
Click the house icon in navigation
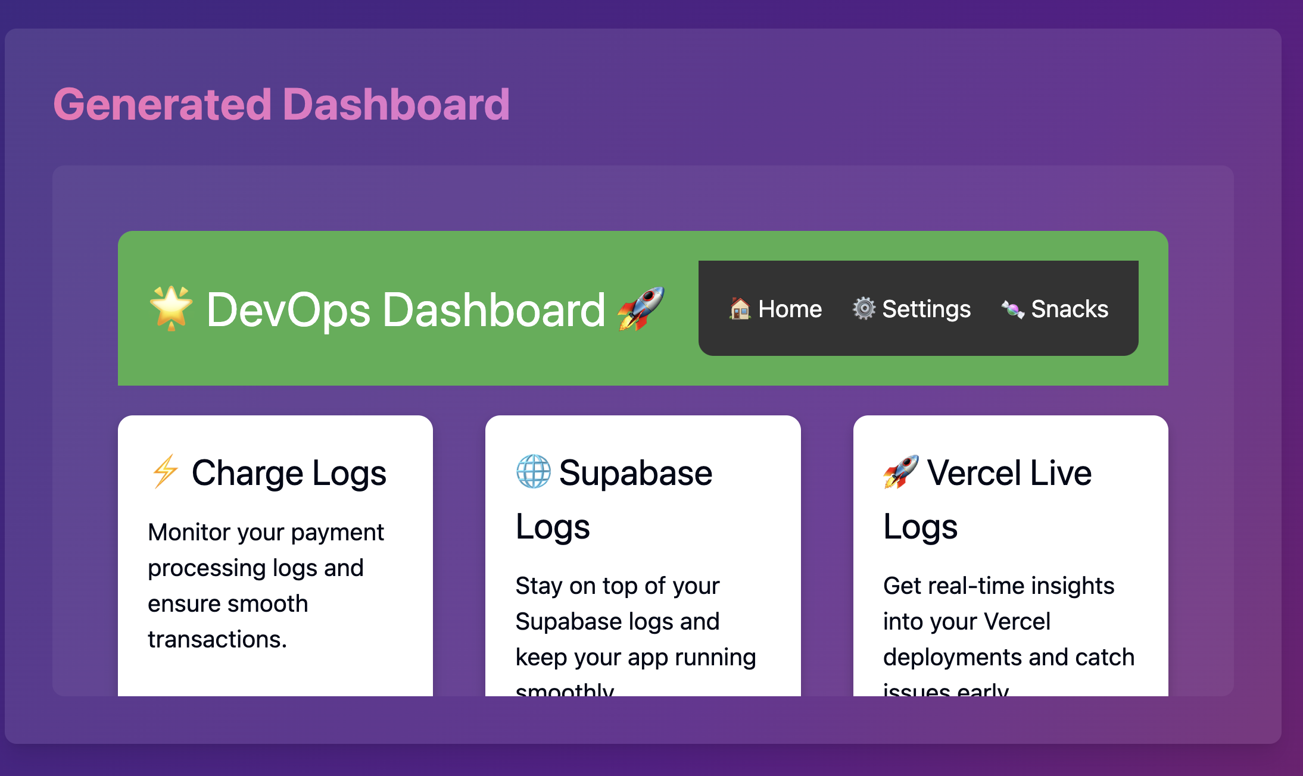(740, 308)
